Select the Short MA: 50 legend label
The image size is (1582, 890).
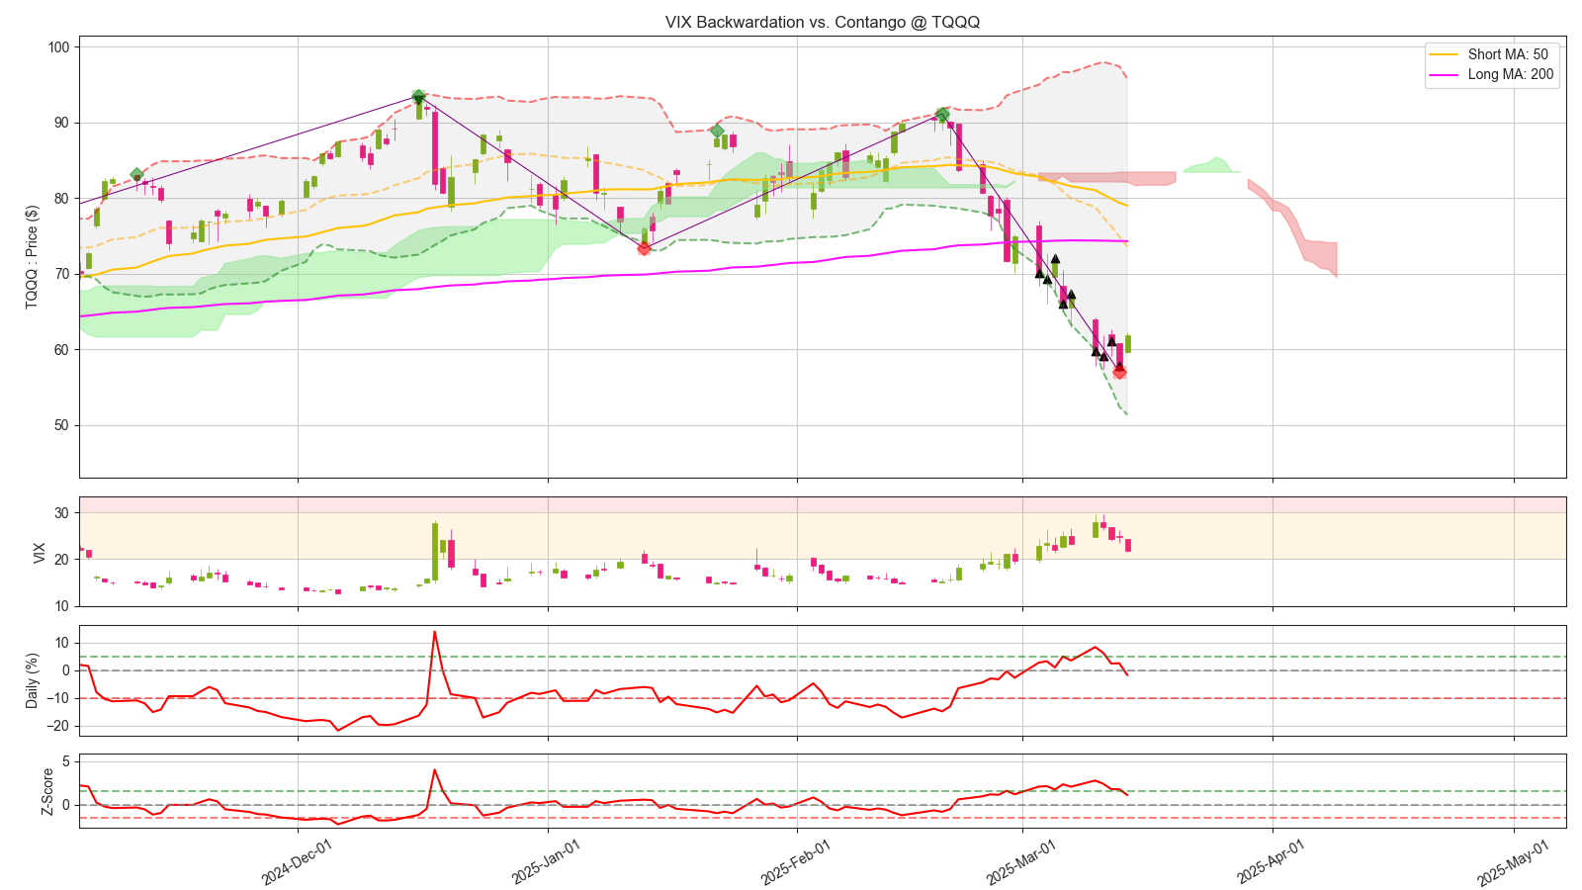click(x=1508, y=54)
